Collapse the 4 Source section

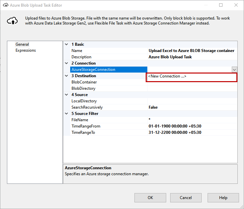[67, 95]
